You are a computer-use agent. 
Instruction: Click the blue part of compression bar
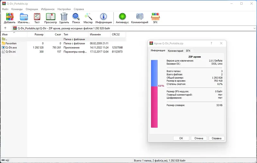pos(154,73)
